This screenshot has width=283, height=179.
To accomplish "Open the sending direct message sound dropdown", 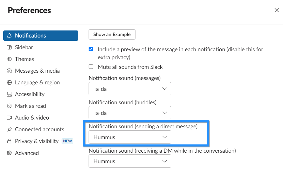I will tap(130, 137).
